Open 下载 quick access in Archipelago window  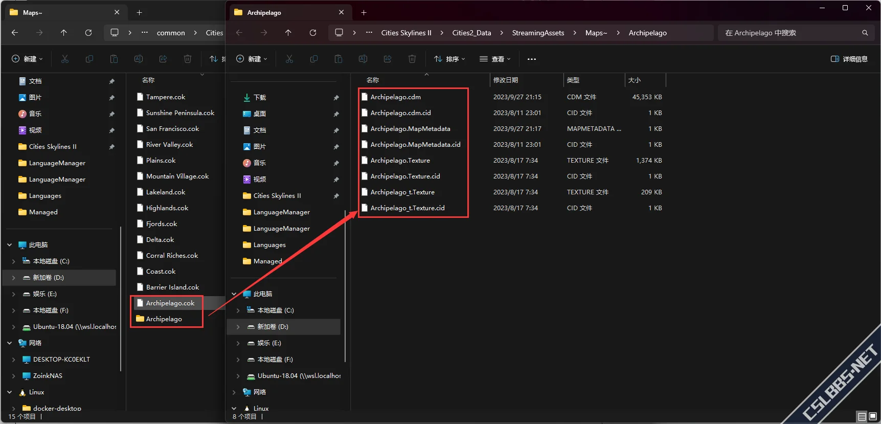260,97
